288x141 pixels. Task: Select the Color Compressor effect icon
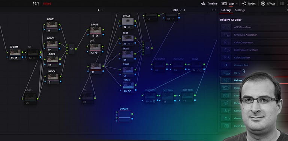pyautogui.click(x=226, y=42)
